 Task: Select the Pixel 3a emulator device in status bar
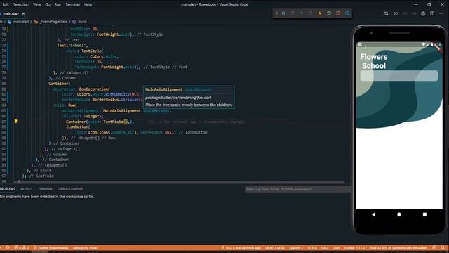tap(398, 248)
